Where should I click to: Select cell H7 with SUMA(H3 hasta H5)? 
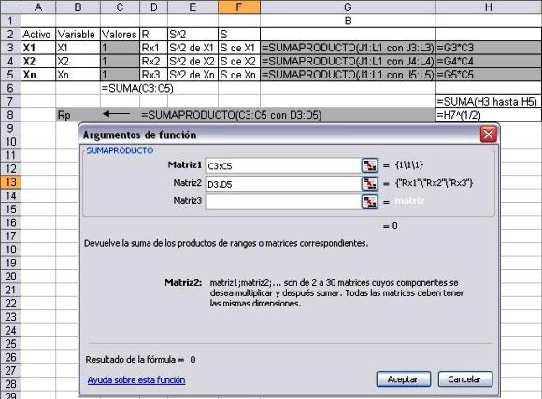[x=488, y=102]
